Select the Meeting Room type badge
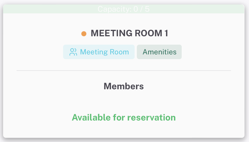 click(99, 52)
